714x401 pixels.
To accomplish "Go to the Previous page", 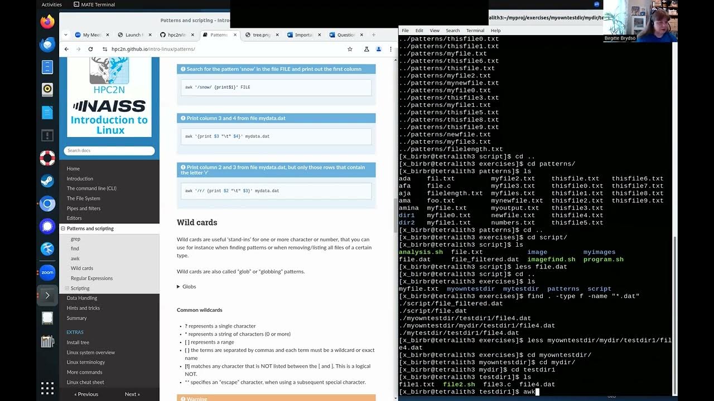I will 86,394.
